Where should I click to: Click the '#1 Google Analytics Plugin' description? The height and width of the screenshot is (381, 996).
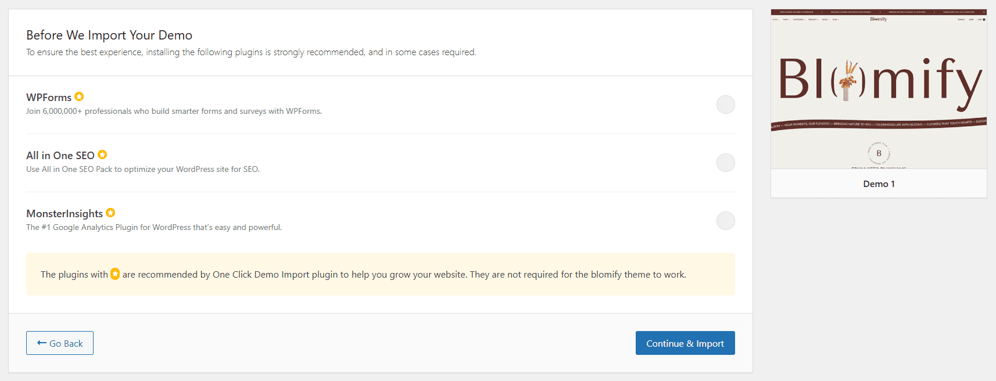click(154, 227)
